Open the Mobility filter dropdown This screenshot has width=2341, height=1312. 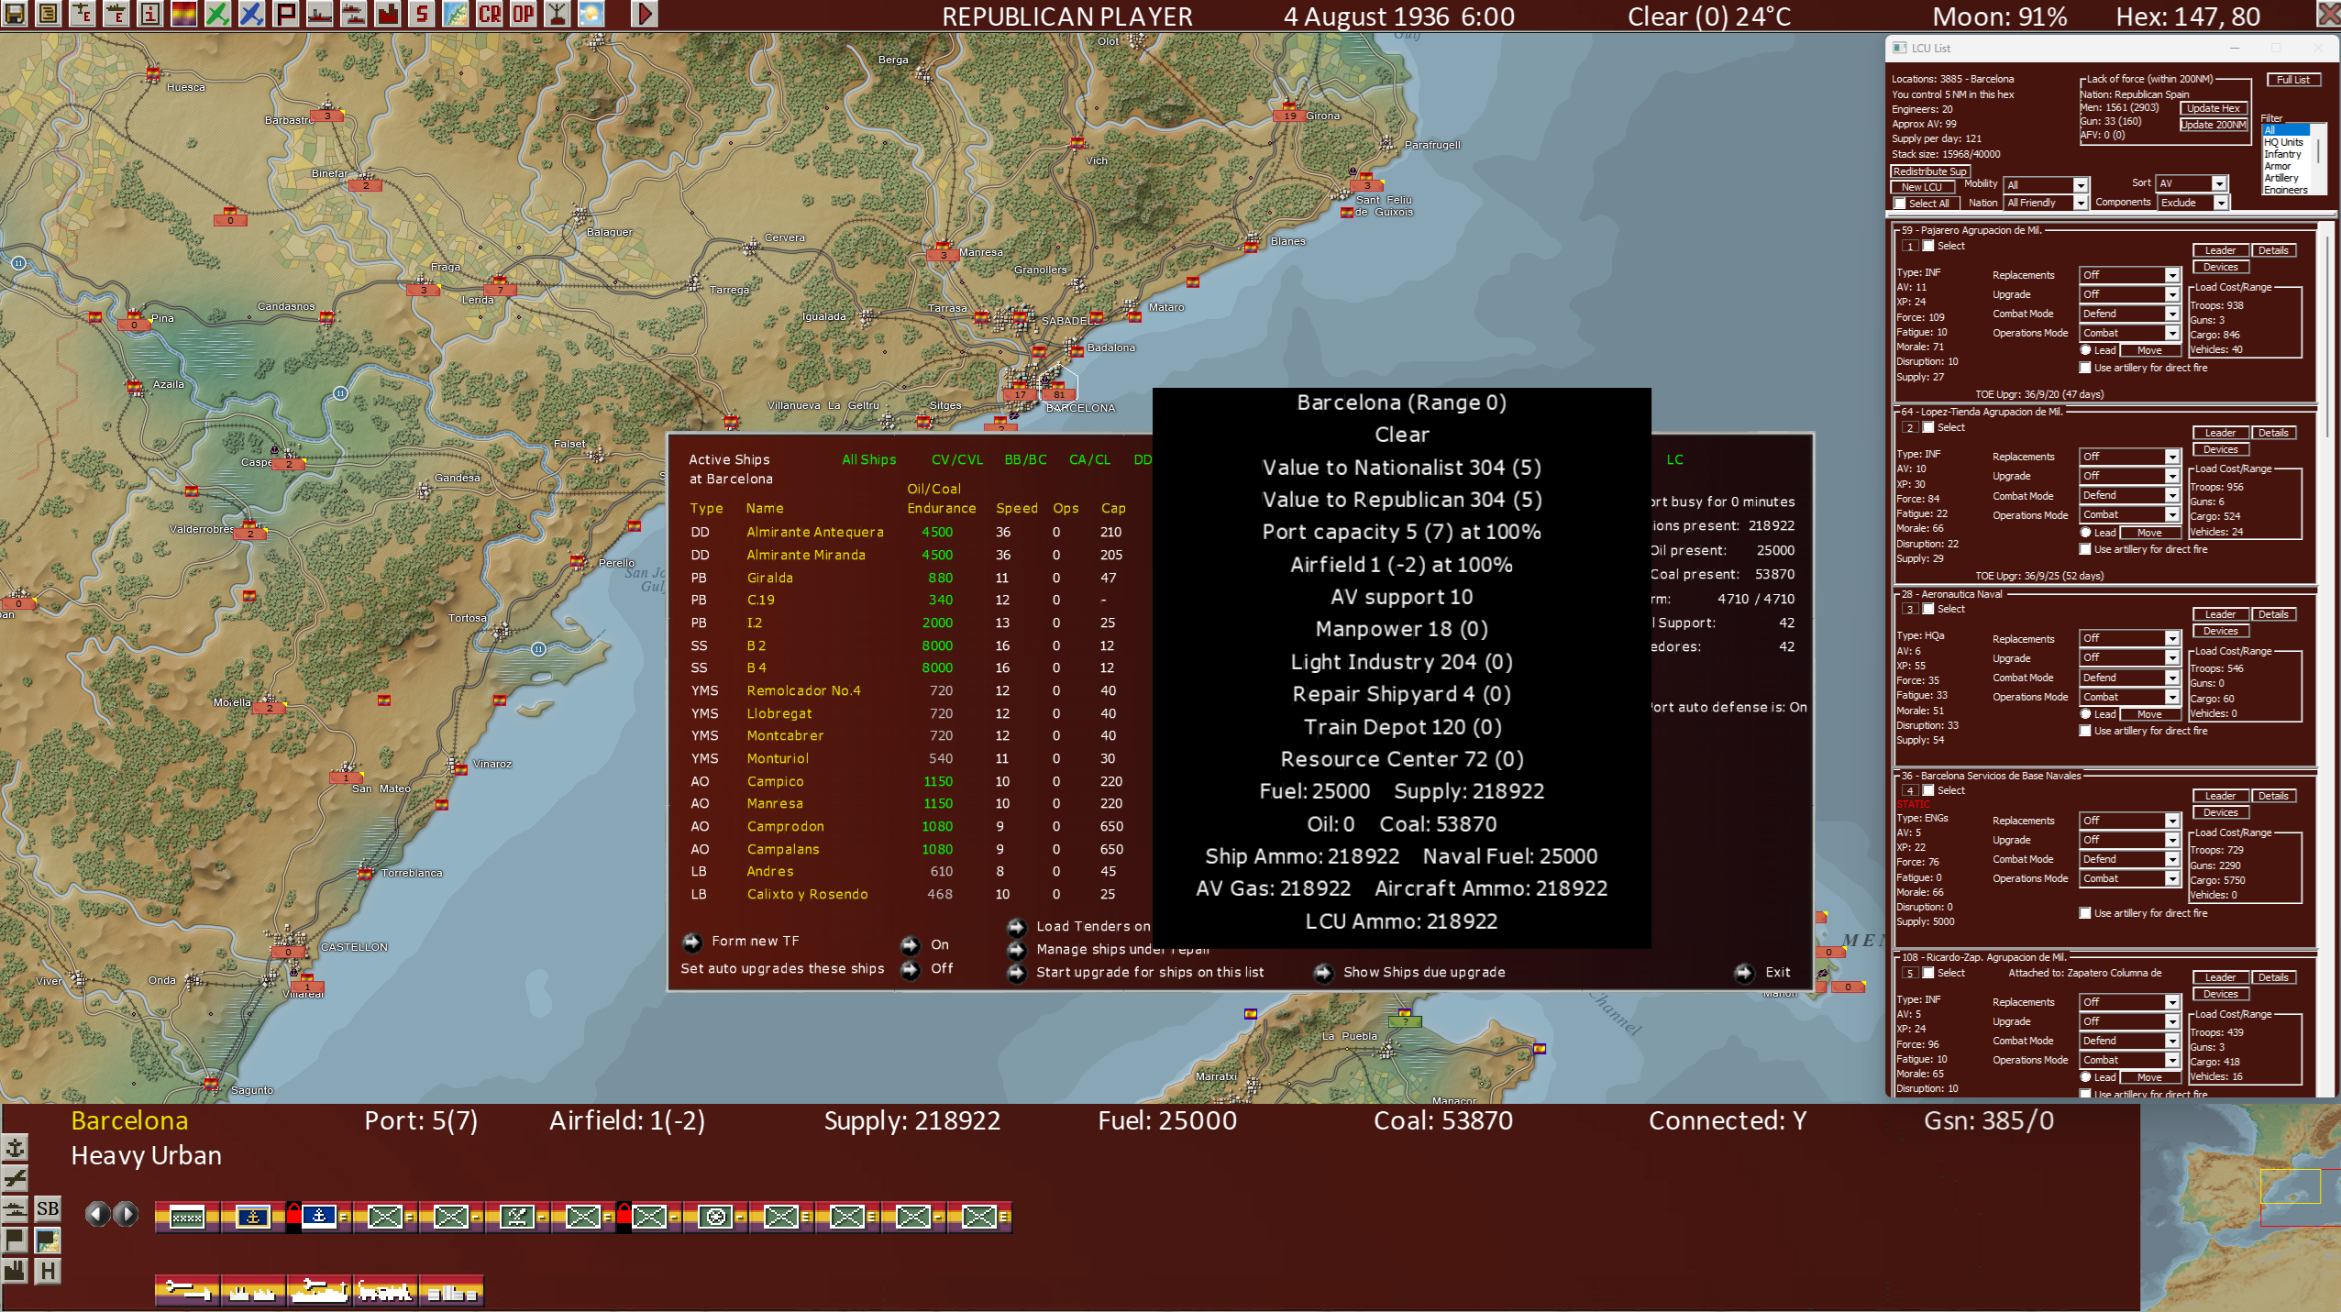pos(2081,185)
